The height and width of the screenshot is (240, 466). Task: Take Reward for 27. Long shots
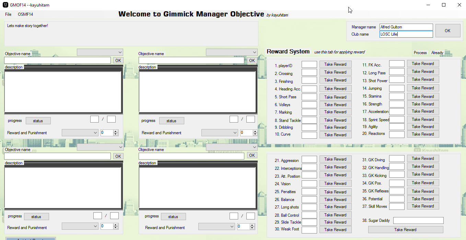tap(335, 207)
